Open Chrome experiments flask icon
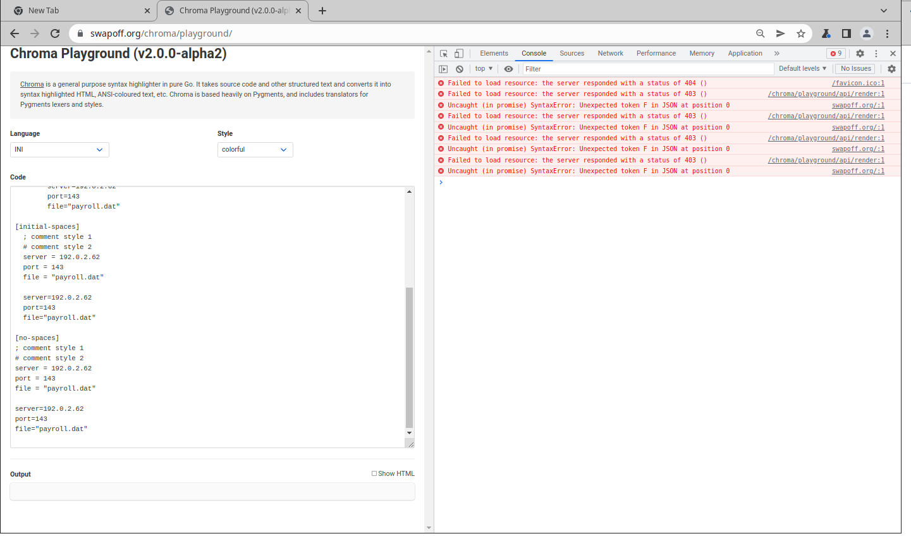The width and height of the screenshot is (911, 536). (826, 33)
